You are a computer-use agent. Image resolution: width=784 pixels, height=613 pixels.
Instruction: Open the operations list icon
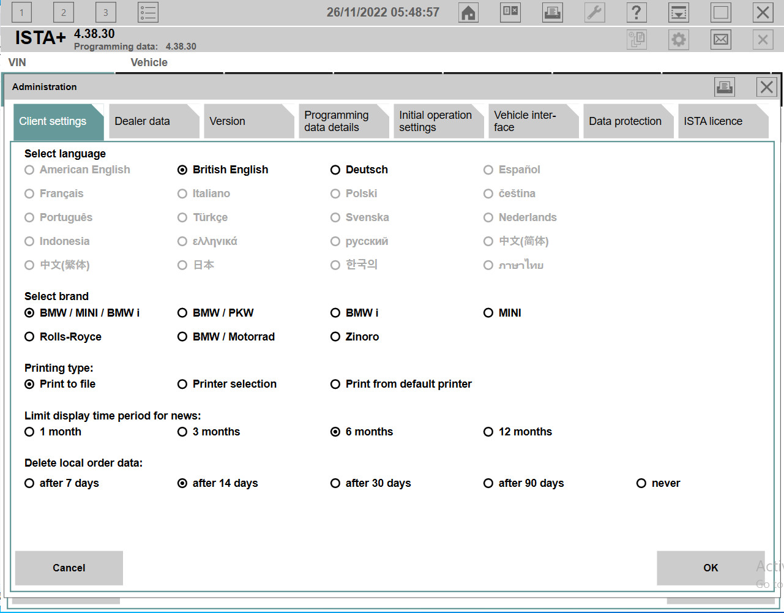[148, 12]
